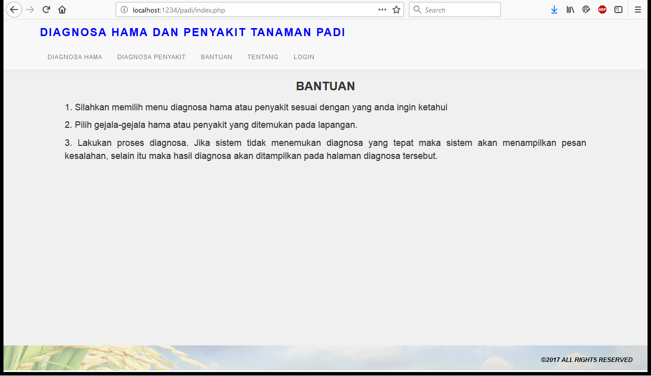
Task: Open the Diagnosa Hama menu
Action: (75, 57)
